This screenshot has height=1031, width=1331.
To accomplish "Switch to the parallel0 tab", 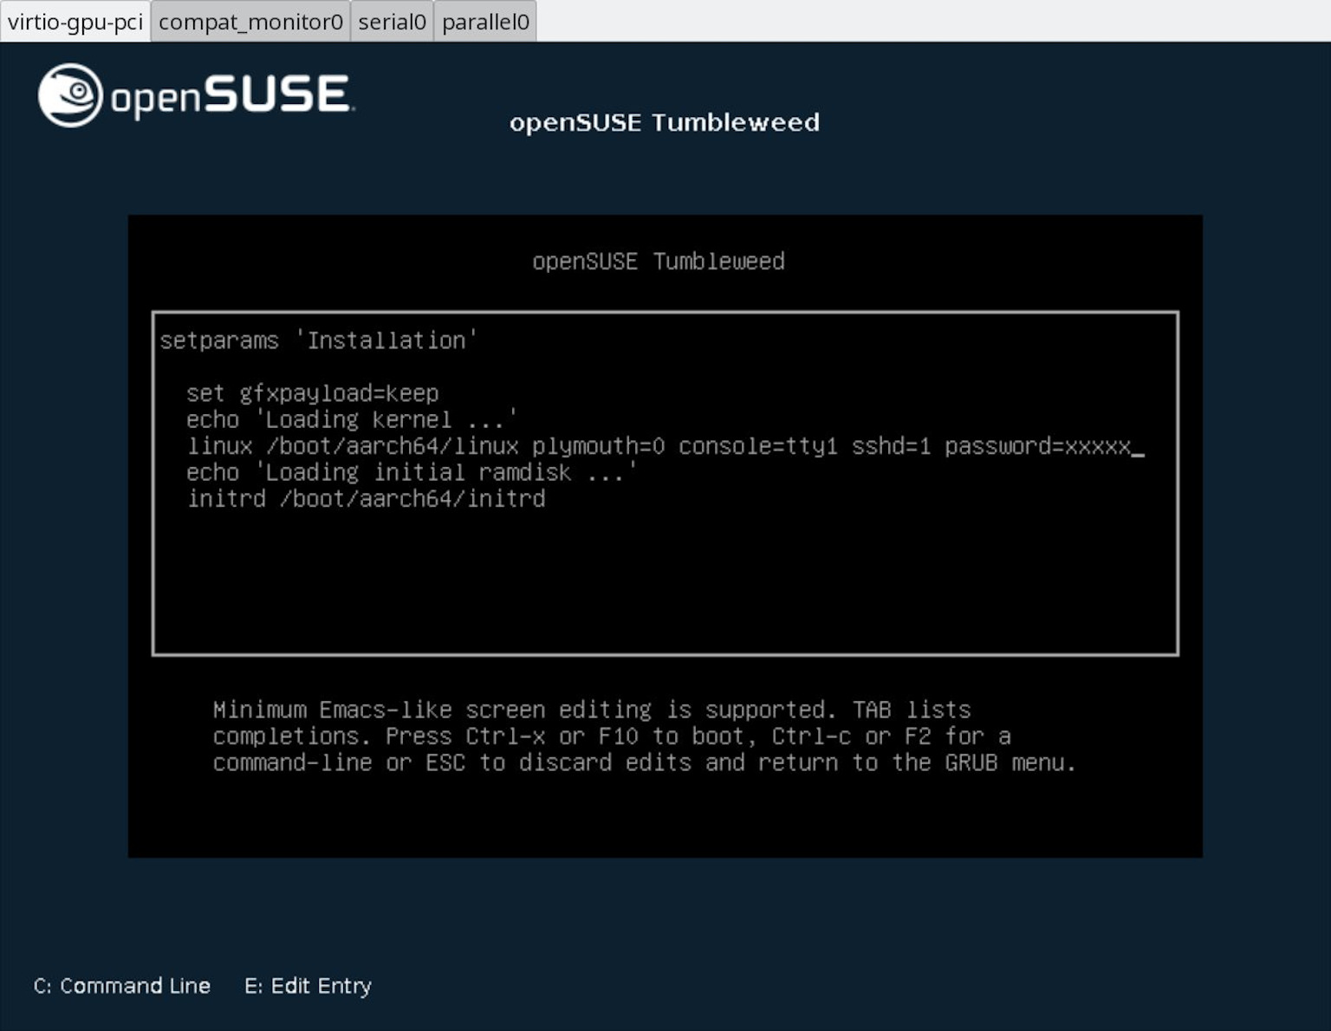I will [x=485, y=21].
